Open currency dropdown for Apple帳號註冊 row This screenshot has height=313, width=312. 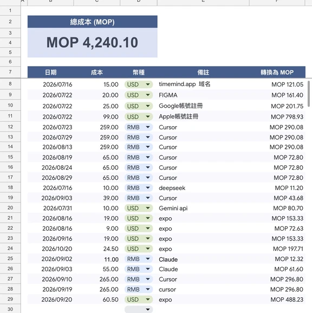click(x=139, y=117)
